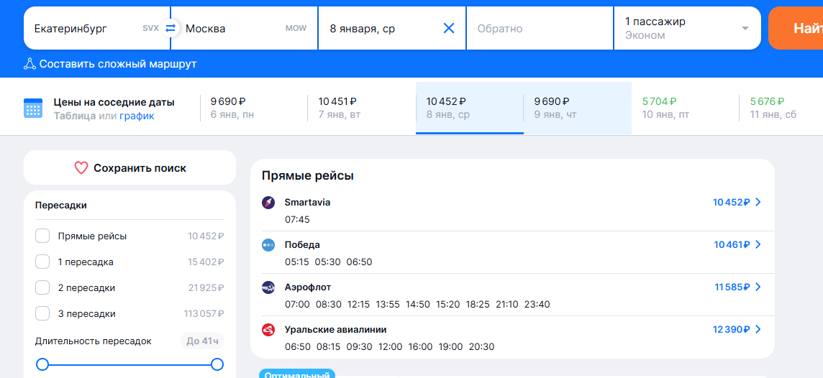Image resolution: width=823 pixels, height=378 pixels.
Task: Select the 6 янв, пн date tab
Action: tap(254, 108)
